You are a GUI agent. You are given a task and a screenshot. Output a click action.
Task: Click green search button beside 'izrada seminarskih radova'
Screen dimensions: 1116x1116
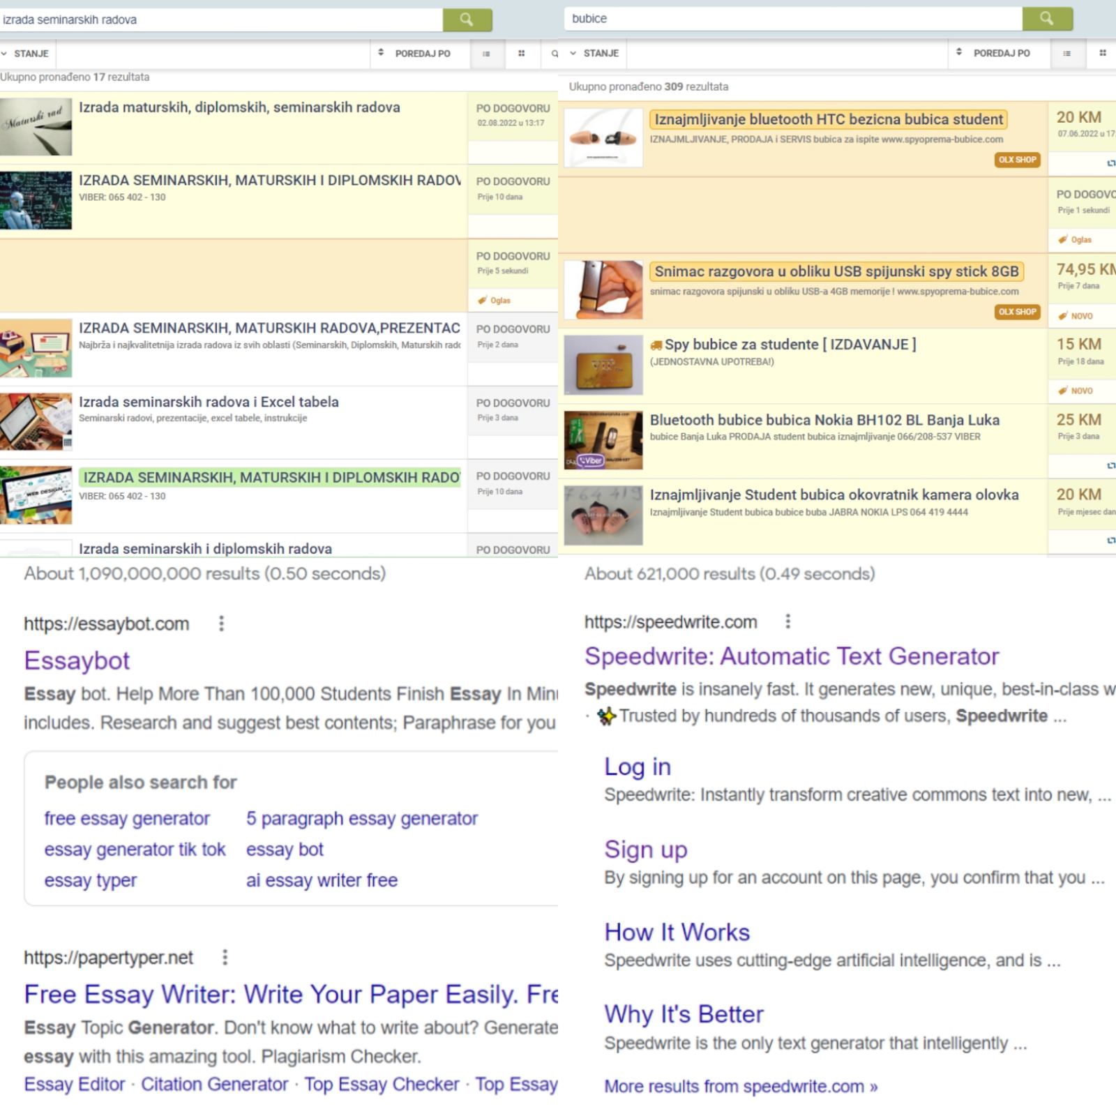(467, 20)
